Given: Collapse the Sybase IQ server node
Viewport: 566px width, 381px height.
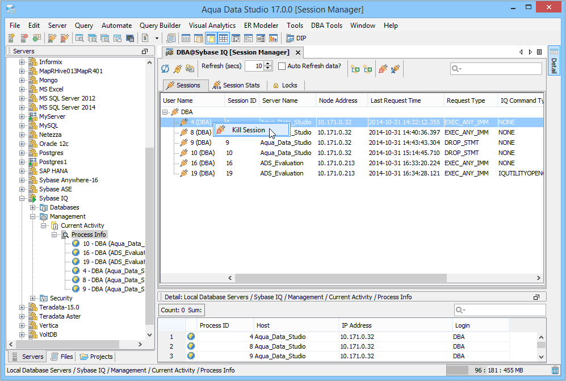Looking at the screenshot, I should coord(22,198).
